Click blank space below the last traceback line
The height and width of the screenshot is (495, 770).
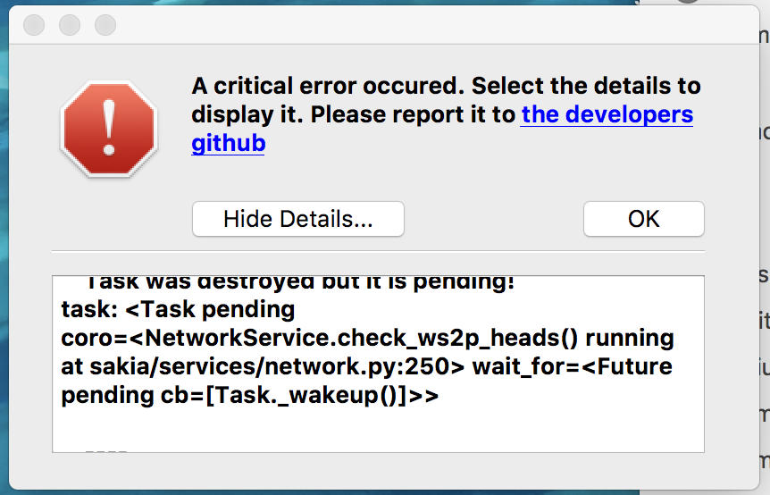click(378, 427)
